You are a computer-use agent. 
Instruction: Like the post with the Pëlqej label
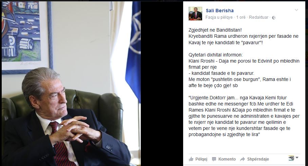(x=201, y=159)
